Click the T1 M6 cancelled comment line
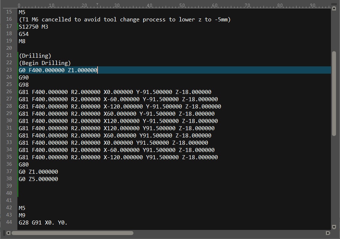This screenshot has height=239, width=340. point(125,20)
